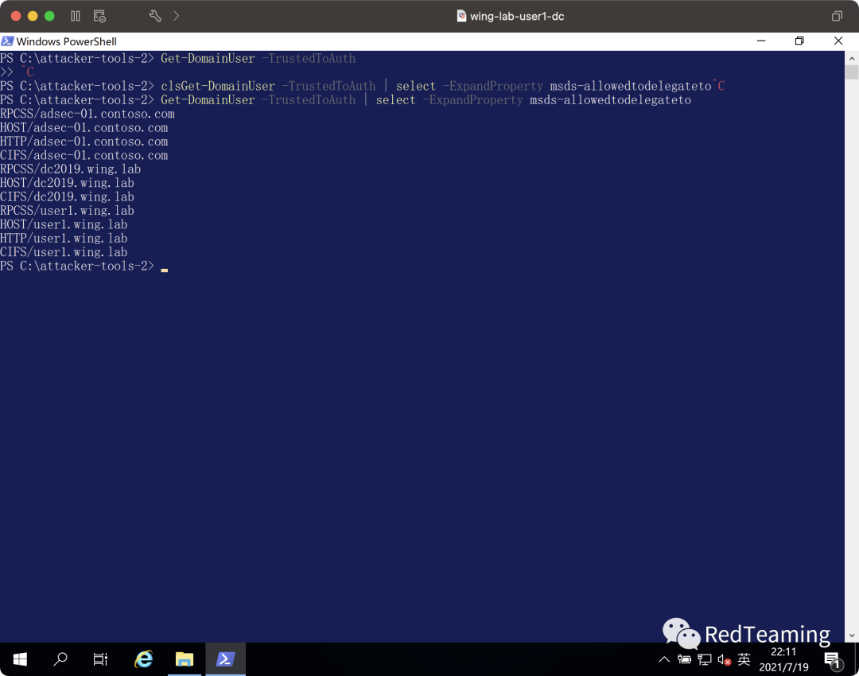Click the output line CIFS/adsec-01.contoso.com
The image size is (859, 676).
[x=84, y=156]
